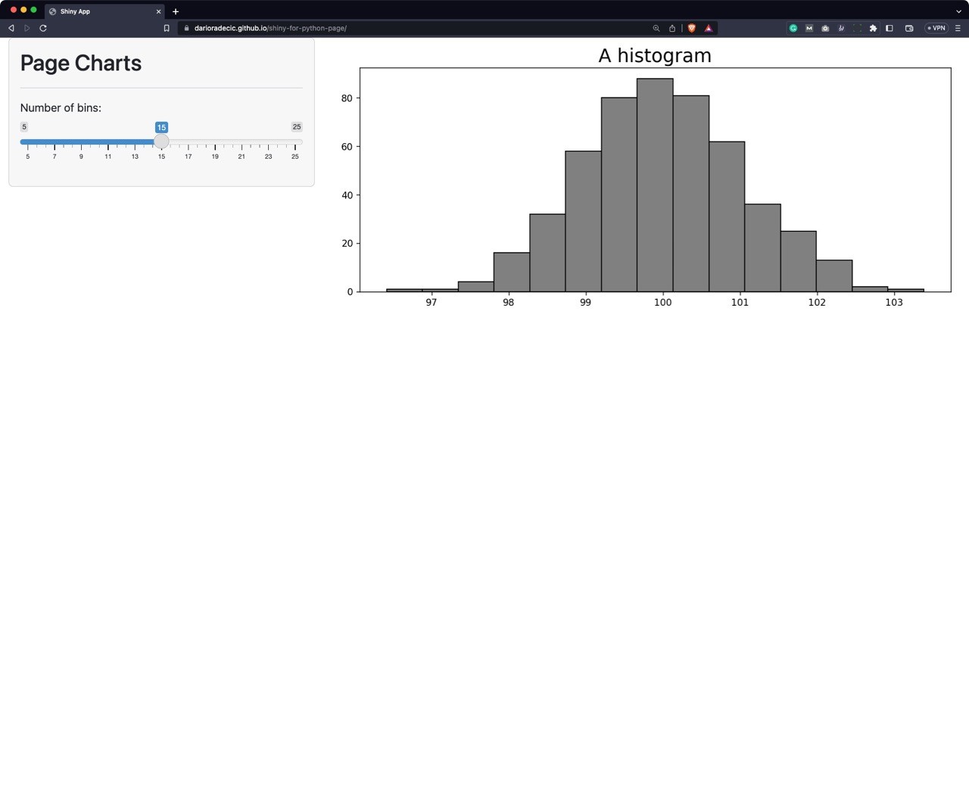Open the Brave Rewards triangle icon
Viewport: 969px width, 806px height.
709,28
